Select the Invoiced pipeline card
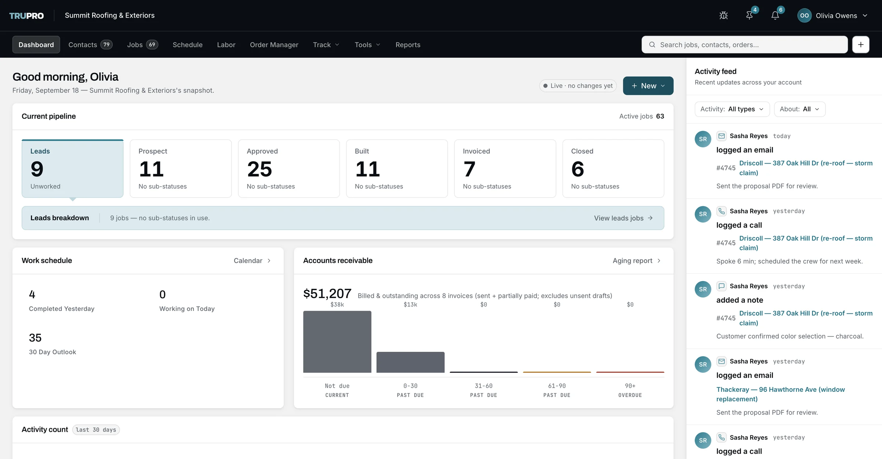The image size is (882, 459). pos(505,168)
